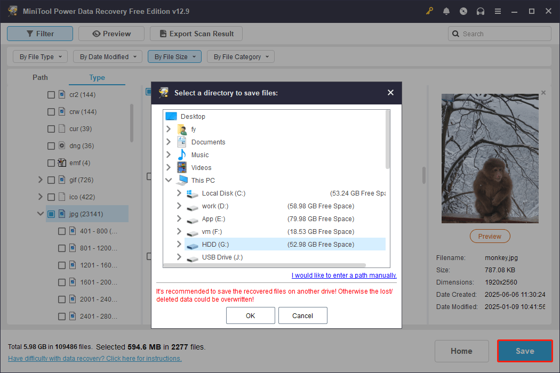Click the cr2 file type icon
The height and width of the screenshot is (373, 560).
pos(62,94)
